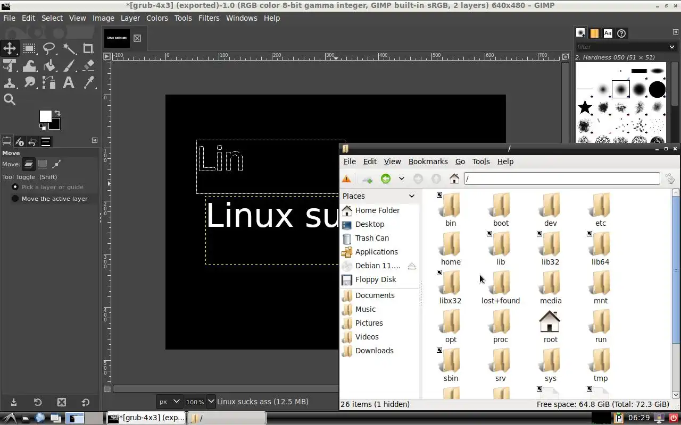Viewport: 681px width, 425px height.
Task: Choose 'Move the active layer' option
Action: click(49, 199)
